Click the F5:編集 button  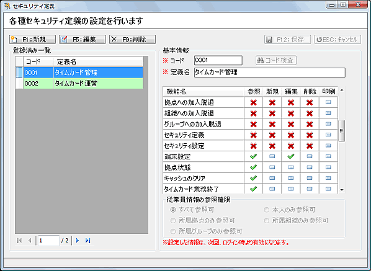click(83, 39)
